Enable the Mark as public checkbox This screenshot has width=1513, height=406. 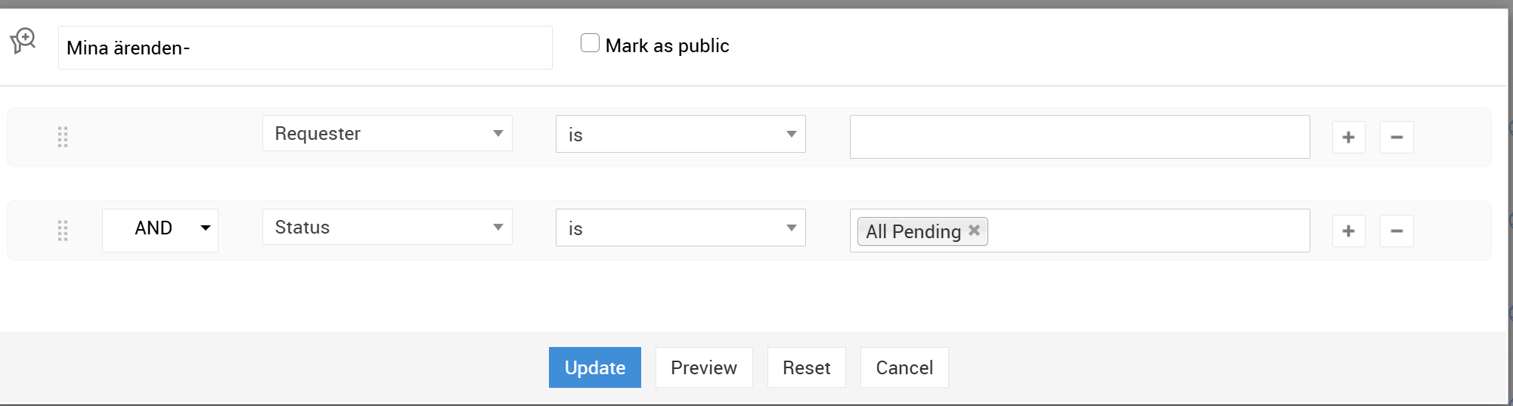click(x=590, y=43)
